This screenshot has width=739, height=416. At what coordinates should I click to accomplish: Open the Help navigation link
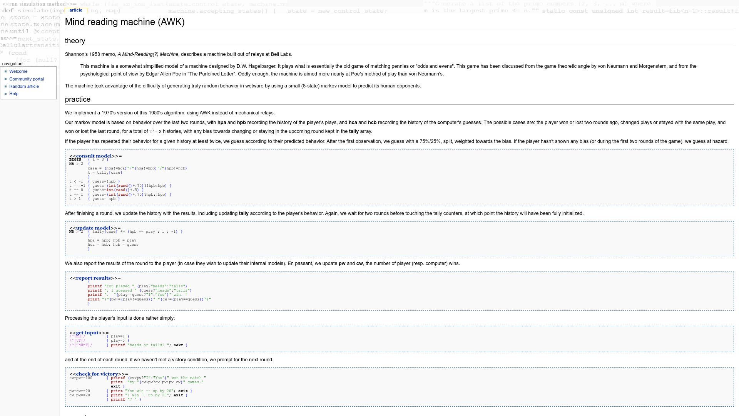pos(14,94)
